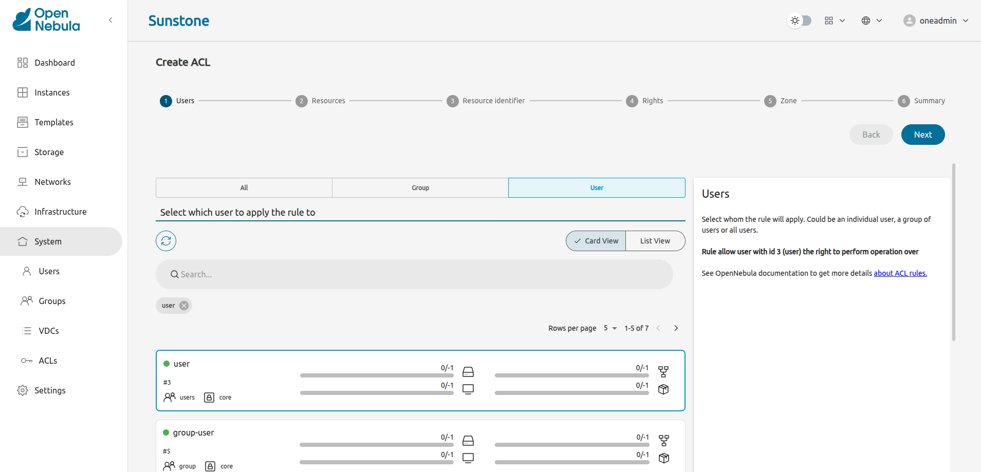Toggle Card View on
981x472 pixels.
pyautogui.click(x=596, y=240)
